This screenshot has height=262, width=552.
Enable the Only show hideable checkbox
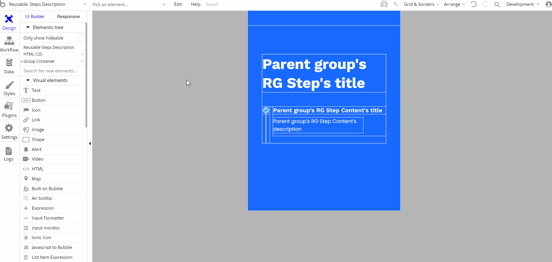(80, 38)
